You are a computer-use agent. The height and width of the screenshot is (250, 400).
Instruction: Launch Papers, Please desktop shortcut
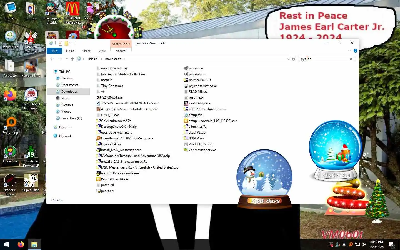pyautogui.click(x=10, y=185)
